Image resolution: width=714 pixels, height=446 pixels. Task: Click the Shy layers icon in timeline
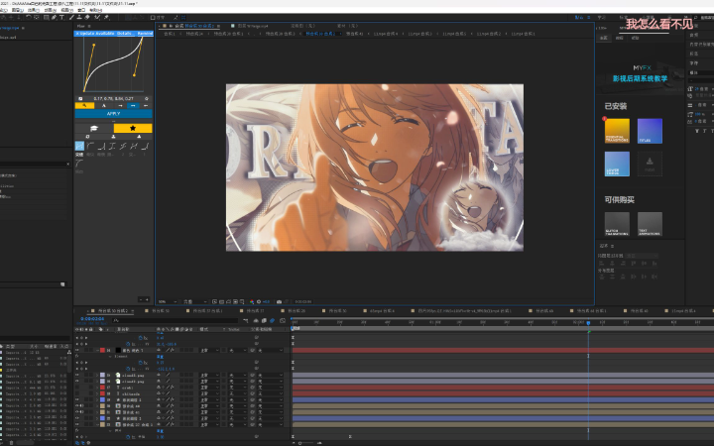pos(256,320)
